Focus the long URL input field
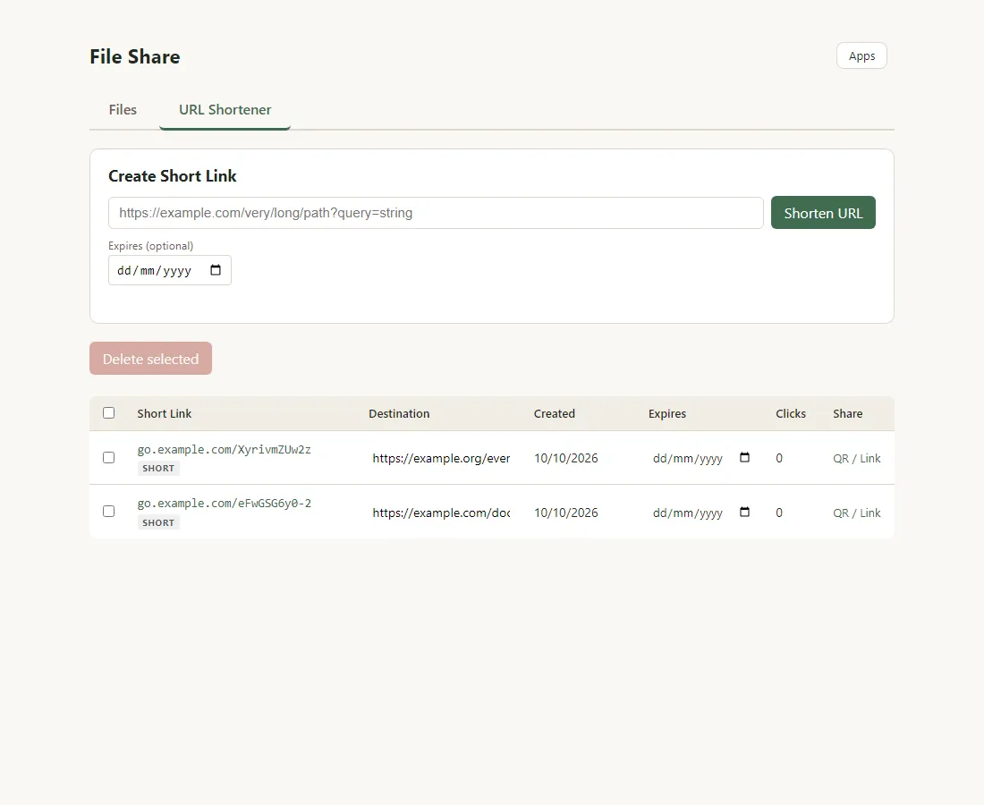The image size is (984, 805). coord(436,213)
